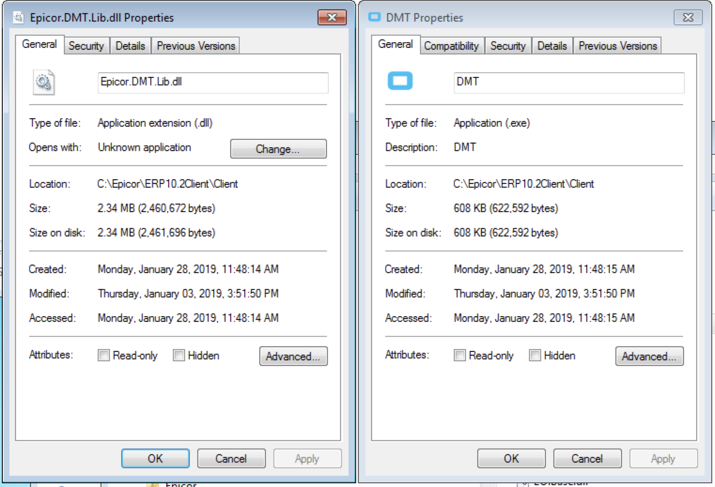Click the blue DMT application icon

coord(400,81)
